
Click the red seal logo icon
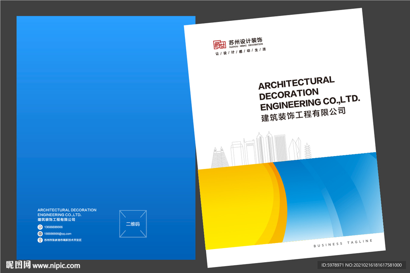219,45
